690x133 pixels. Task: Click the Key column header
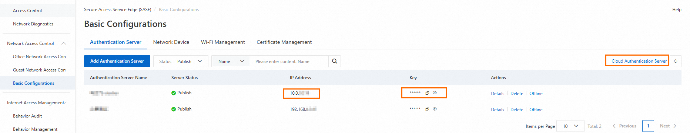pyautogui.click(x=413, y=78)
